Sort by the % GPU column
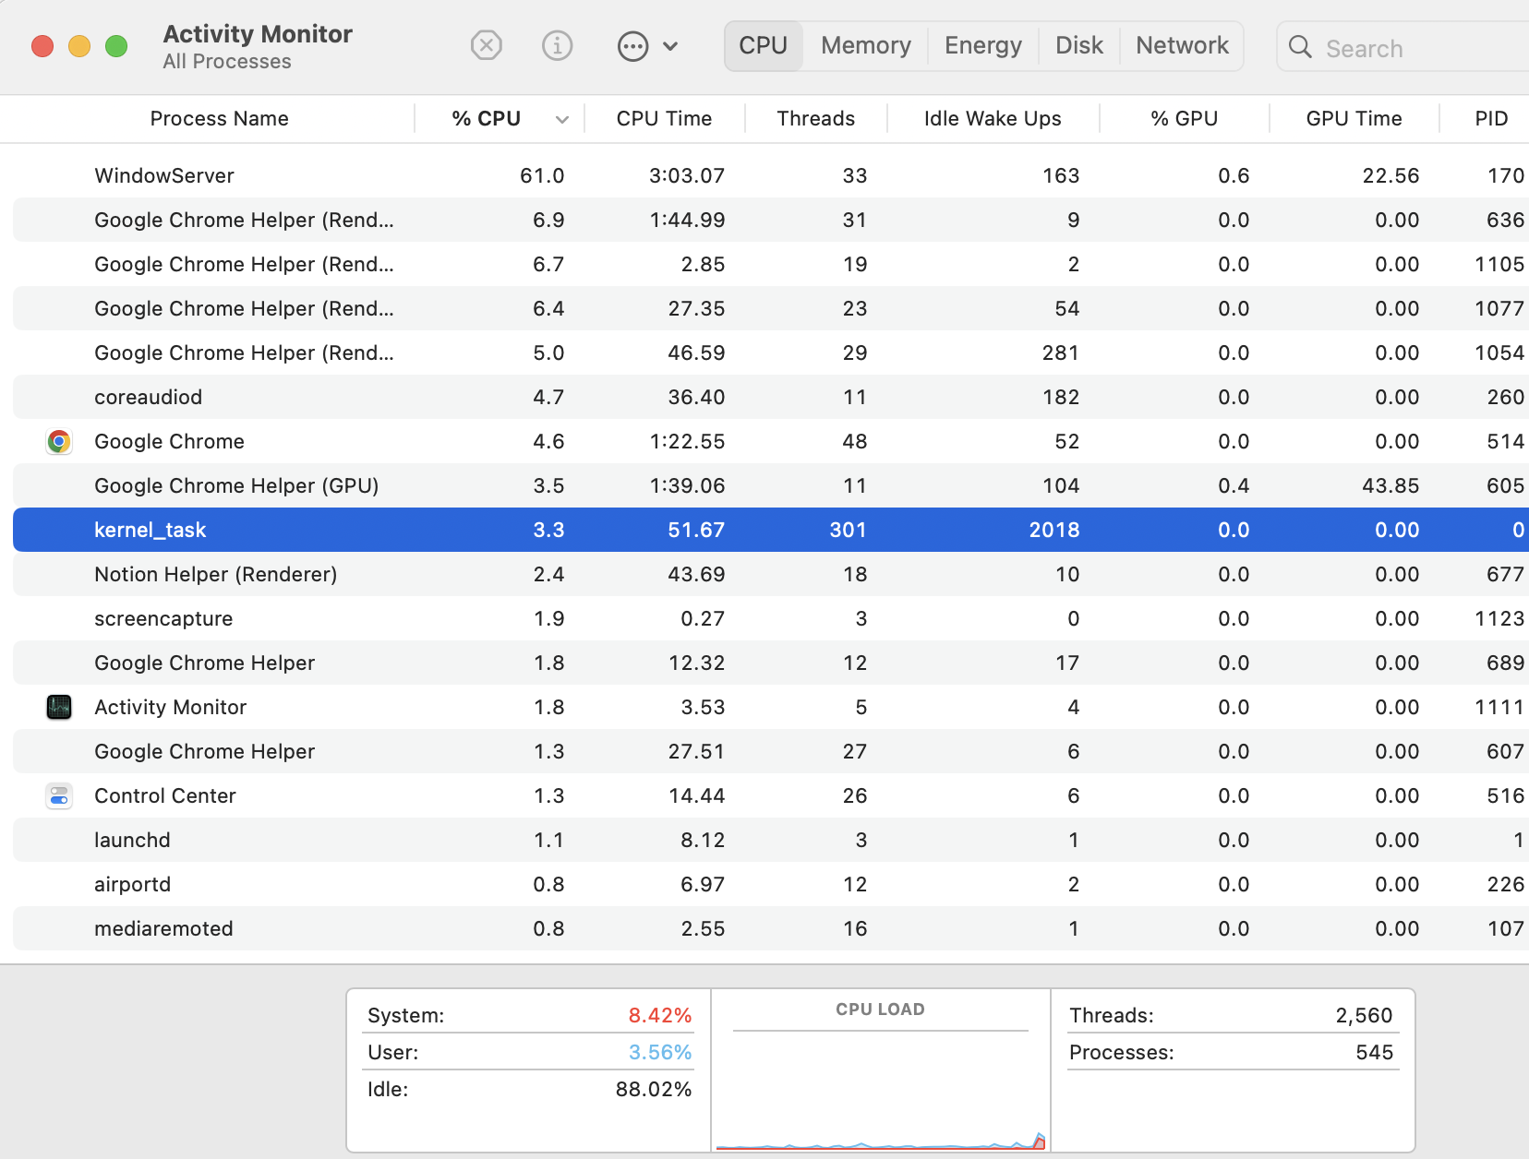 point(1184,119)
